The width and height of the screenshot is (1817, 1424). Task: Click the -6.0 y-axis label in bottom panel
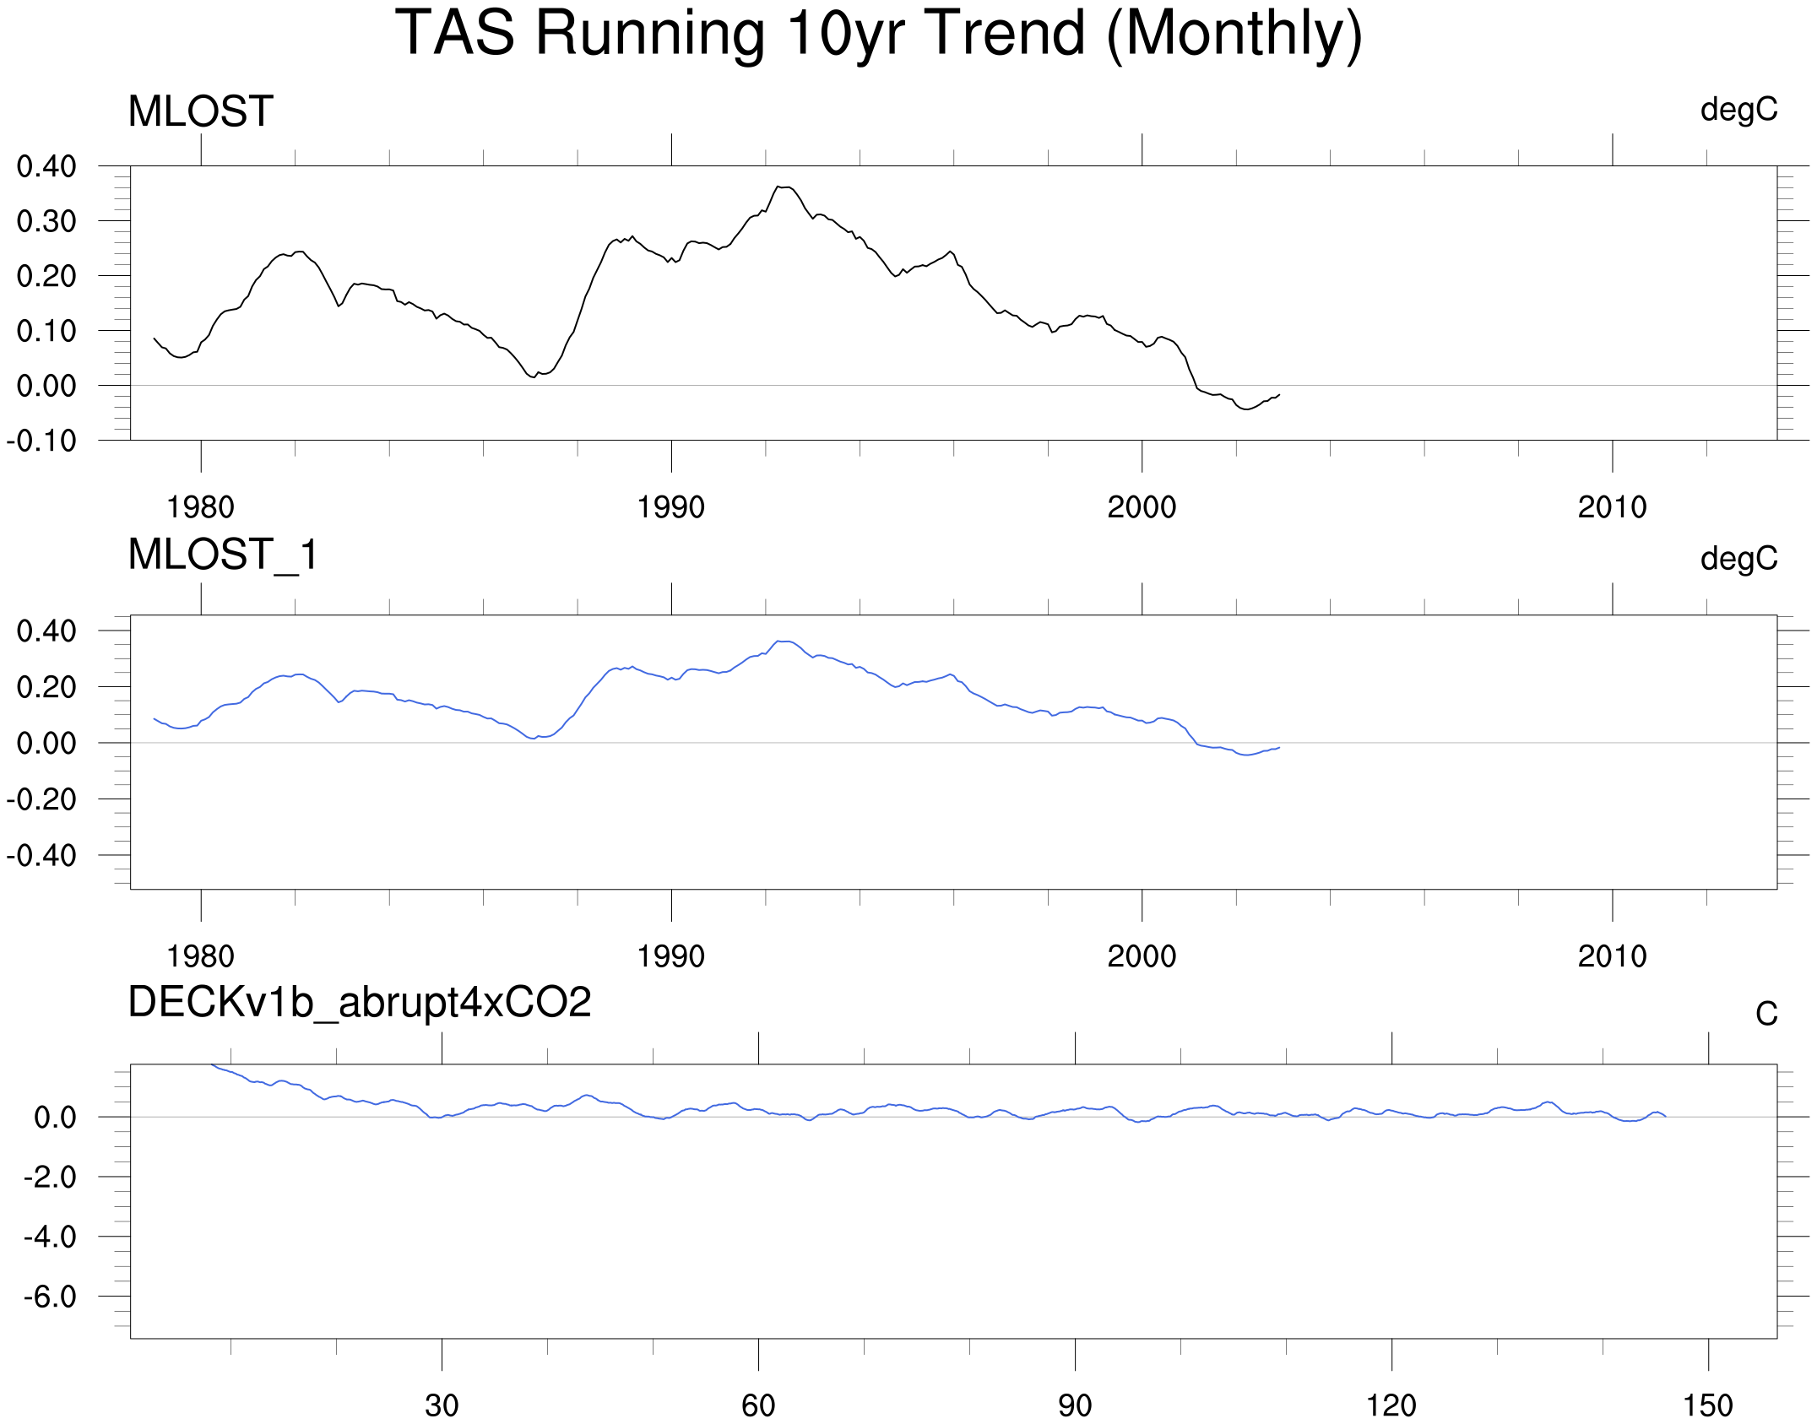coord(50,1297)
